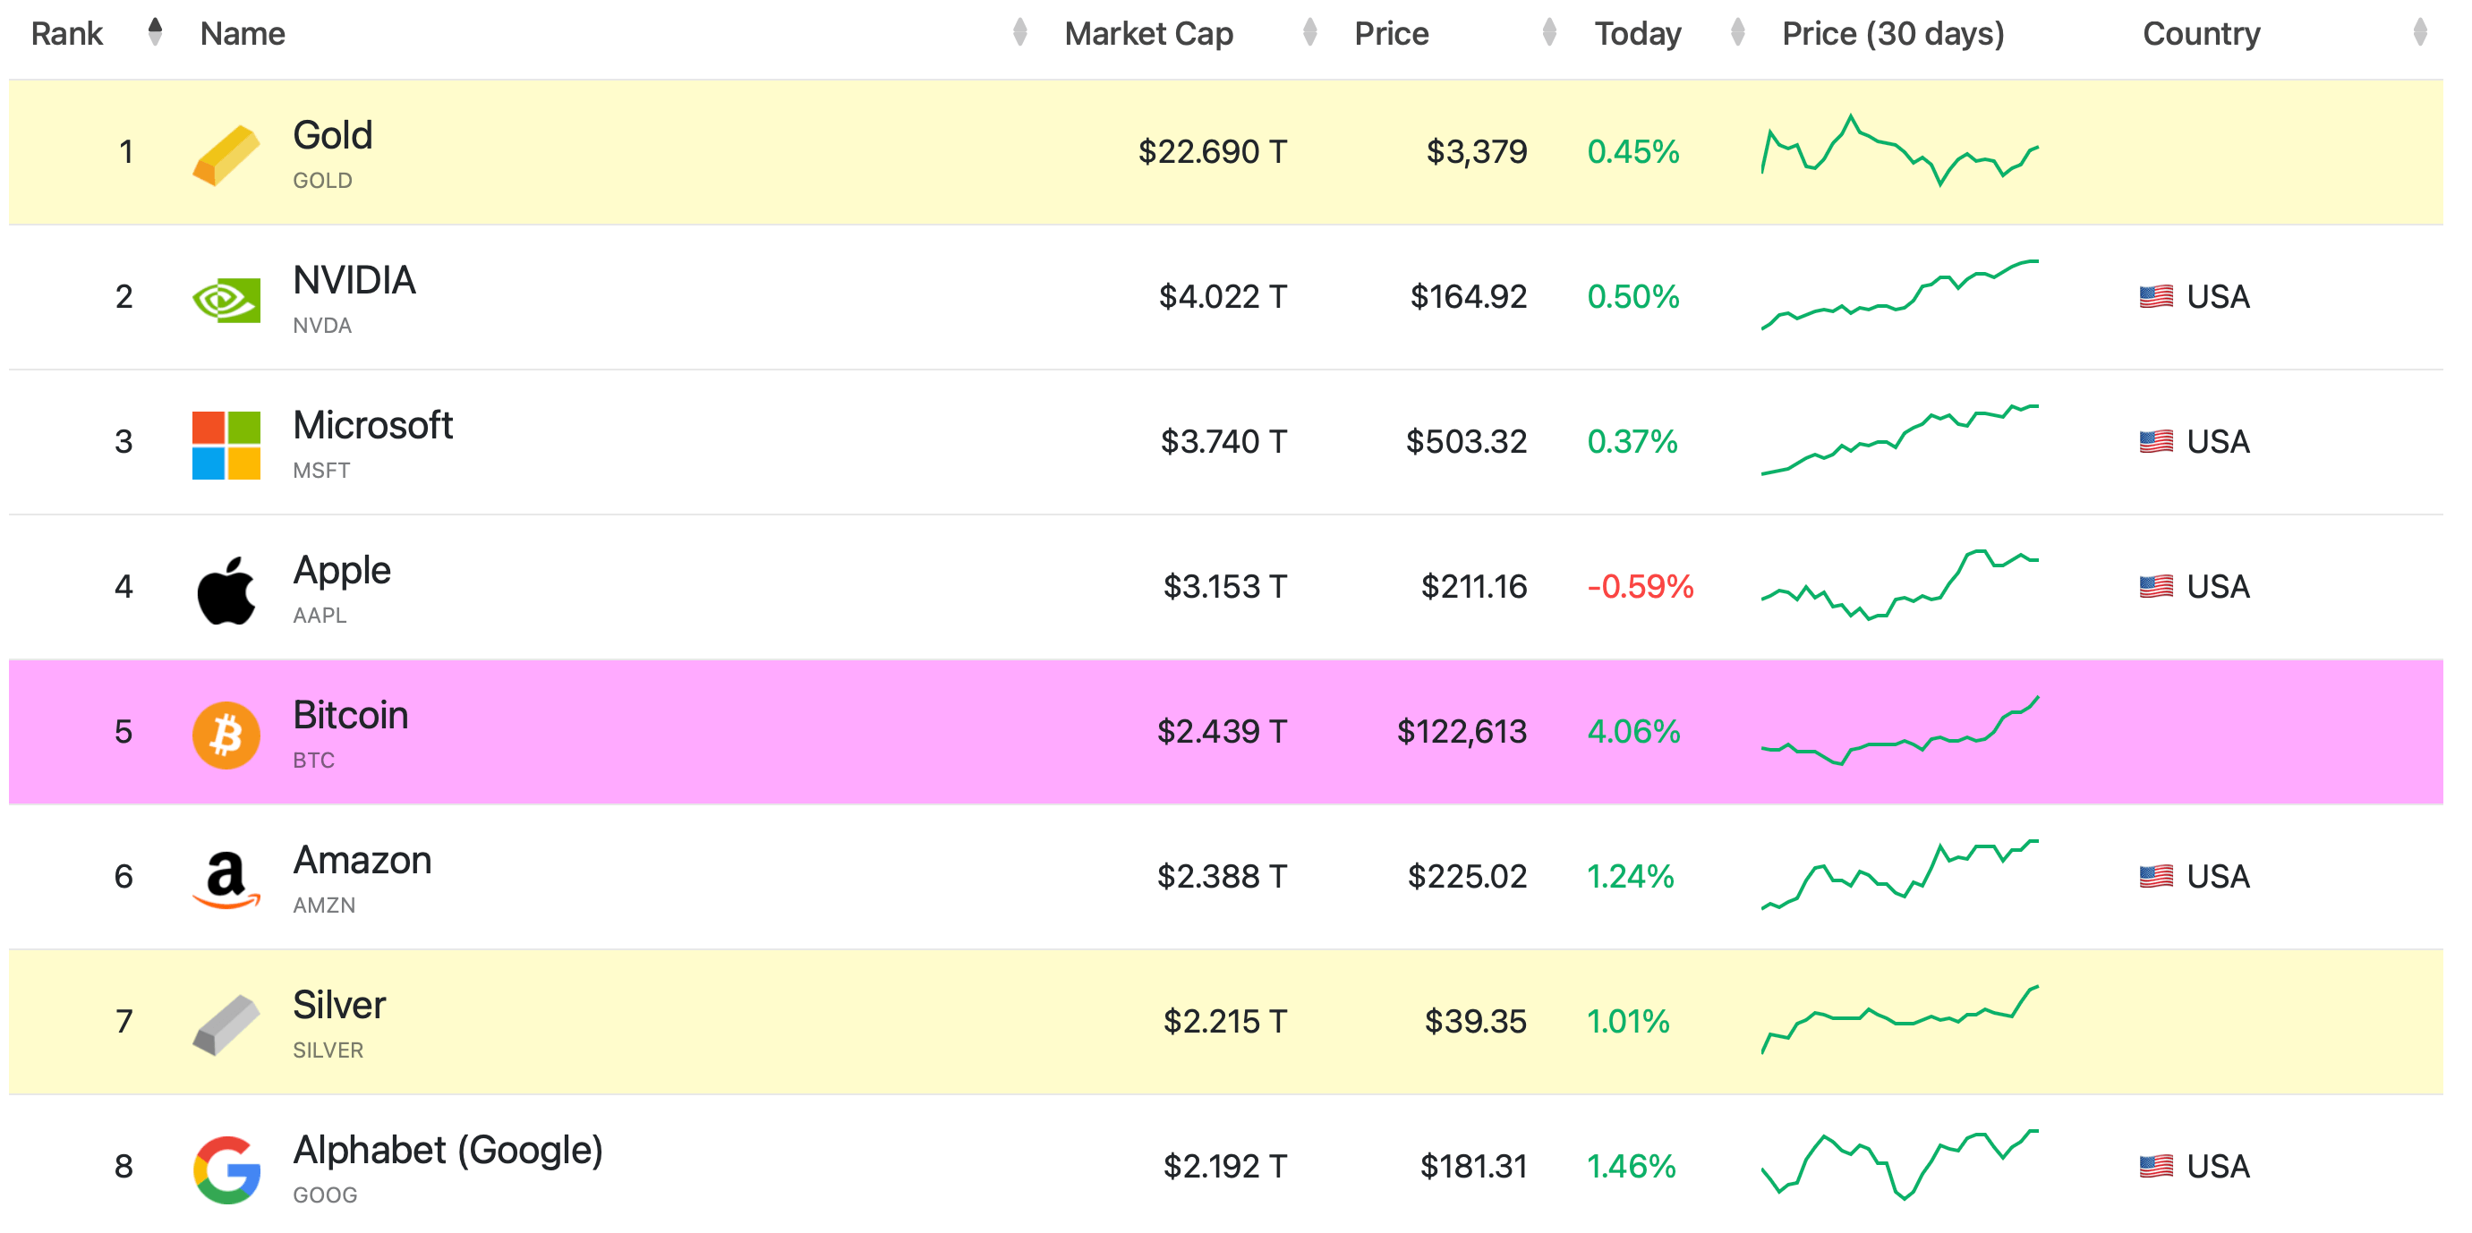Click Microsoft price $503.32

click(1465, 441)
